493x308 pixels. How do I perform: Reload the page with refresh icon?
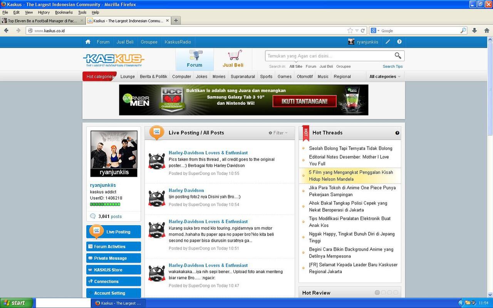(362, 30)
